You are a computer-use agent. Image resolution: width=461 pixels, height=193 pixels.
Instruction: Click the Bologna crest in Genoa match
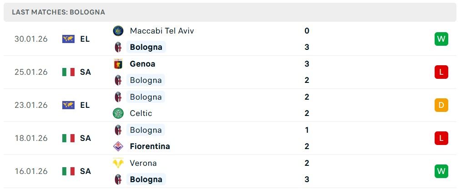tap(118, 80)
